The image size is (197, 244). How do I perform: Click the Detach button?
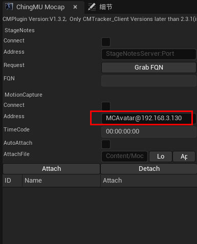149,169
